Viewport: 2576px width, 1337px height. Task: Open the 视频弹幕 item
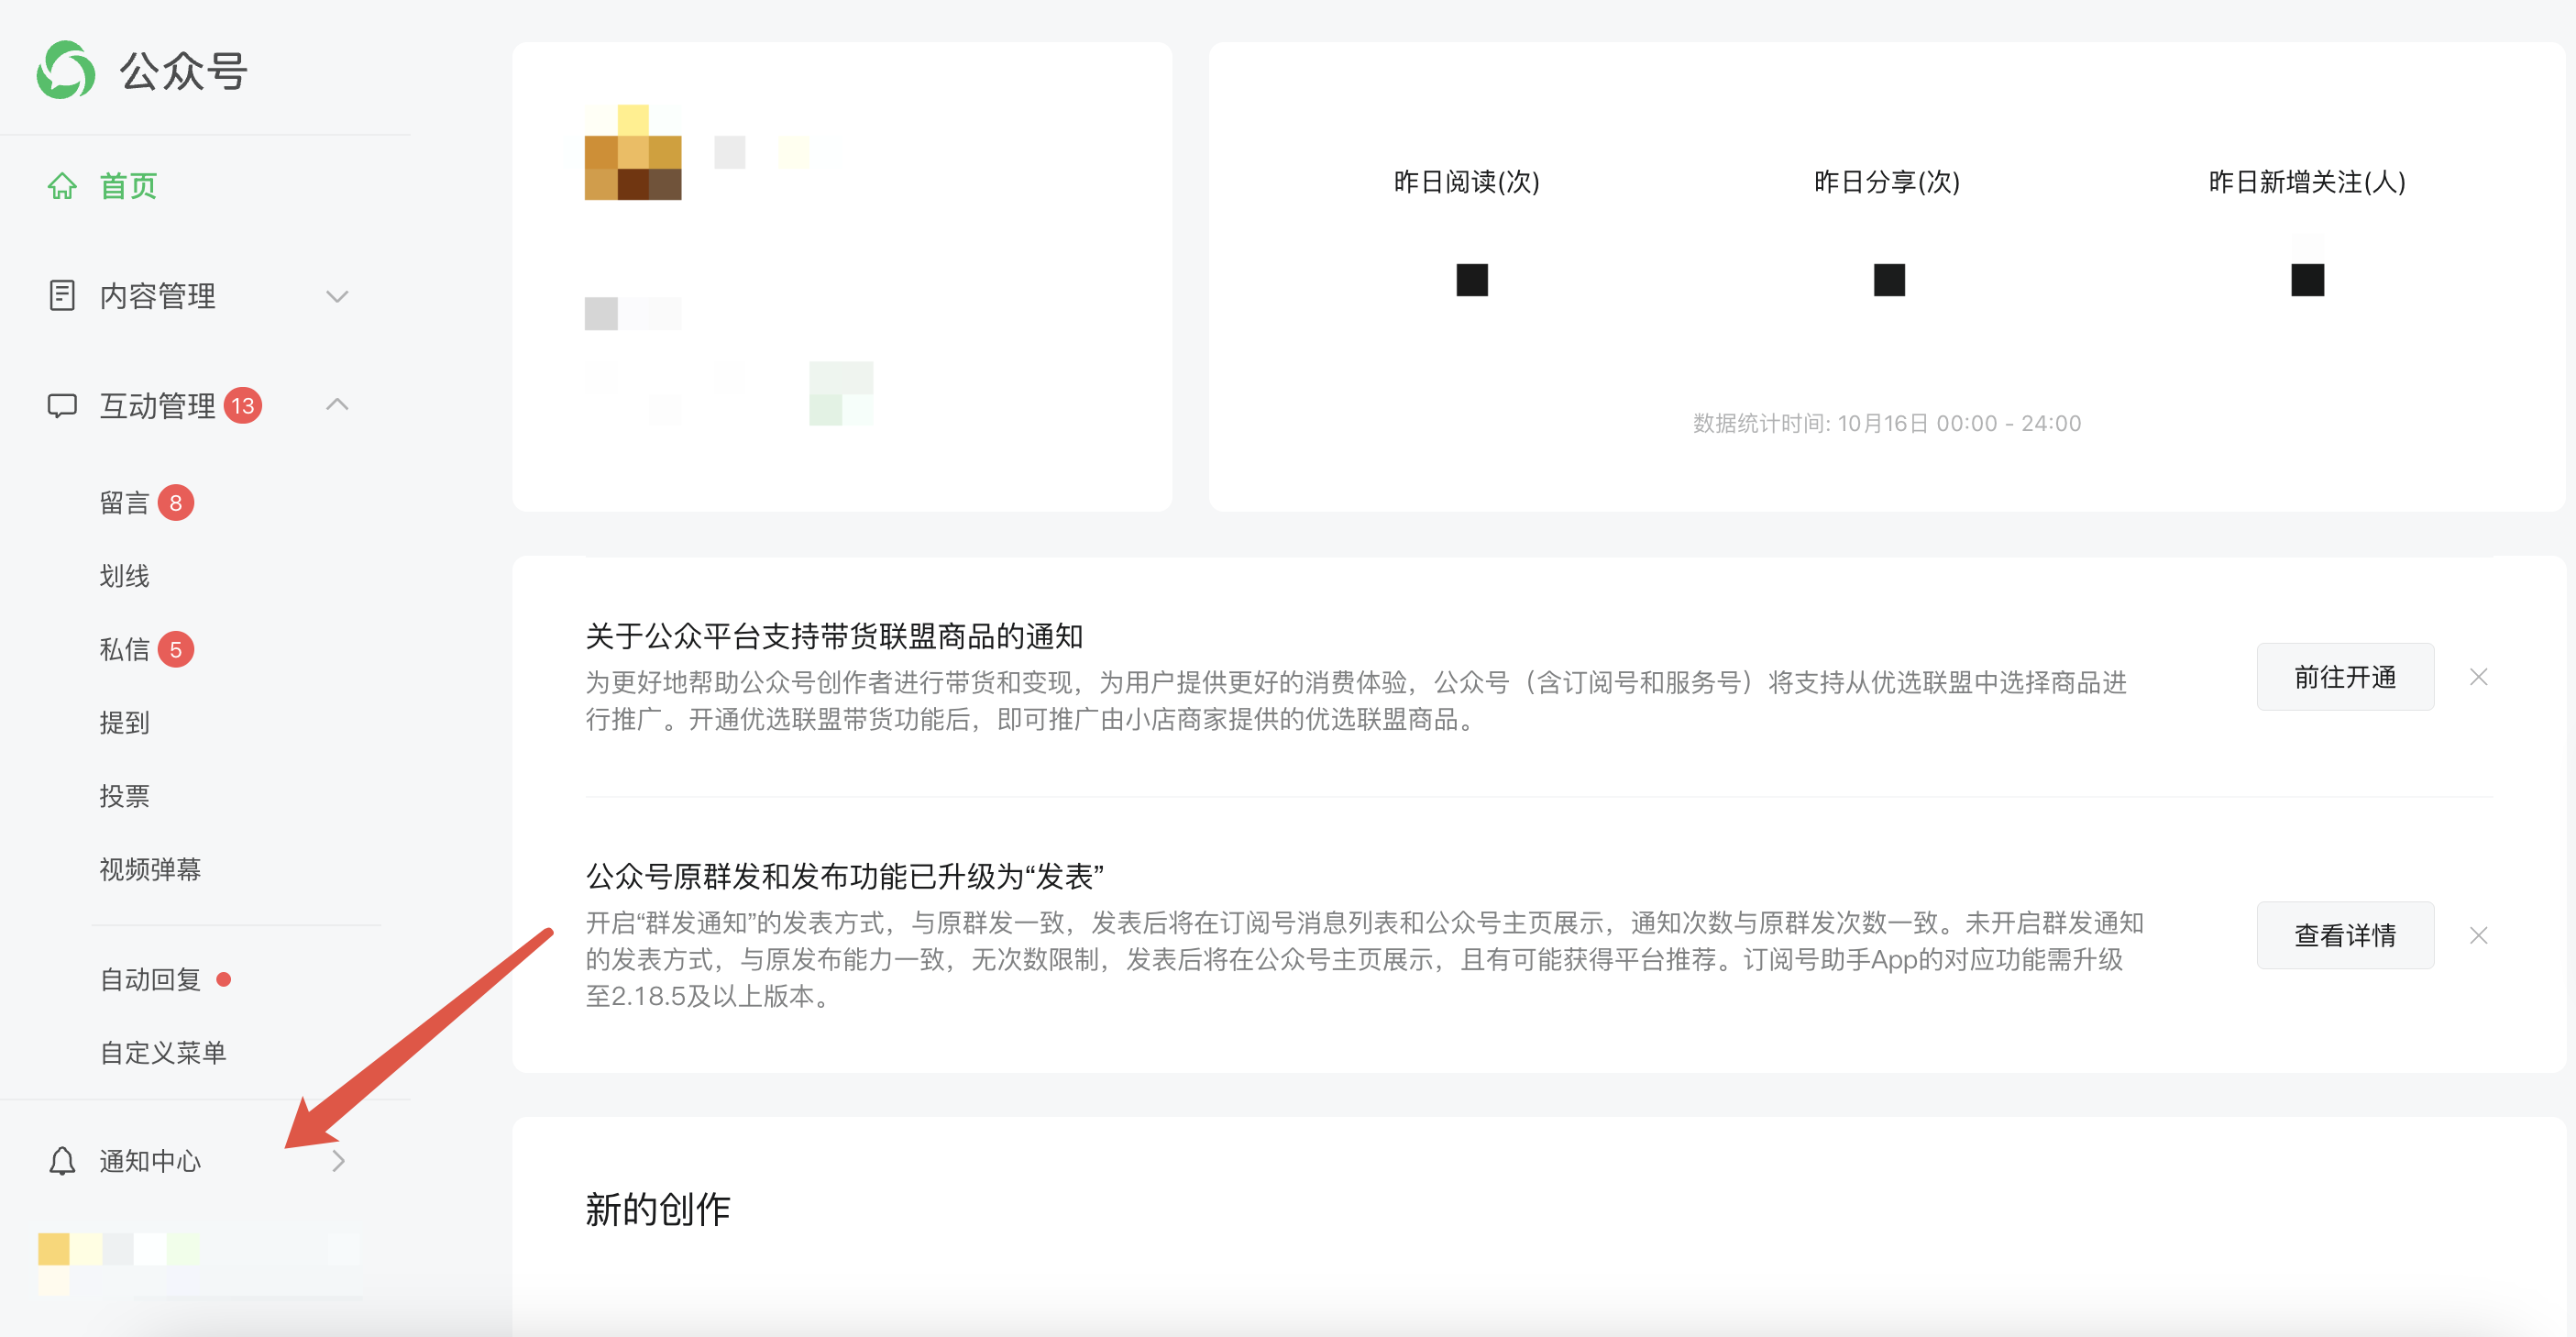[150, 870]
